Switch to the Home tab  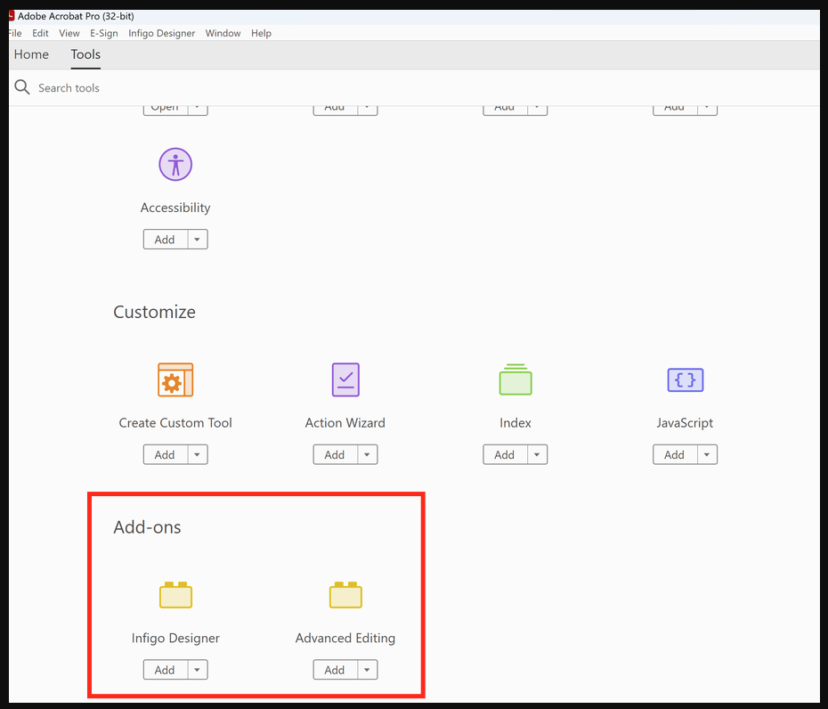(31, 54)
